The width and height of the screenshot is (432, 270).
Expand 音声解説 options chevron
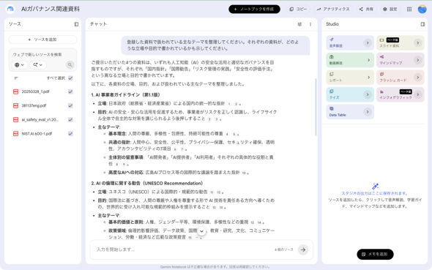[368, 43]
